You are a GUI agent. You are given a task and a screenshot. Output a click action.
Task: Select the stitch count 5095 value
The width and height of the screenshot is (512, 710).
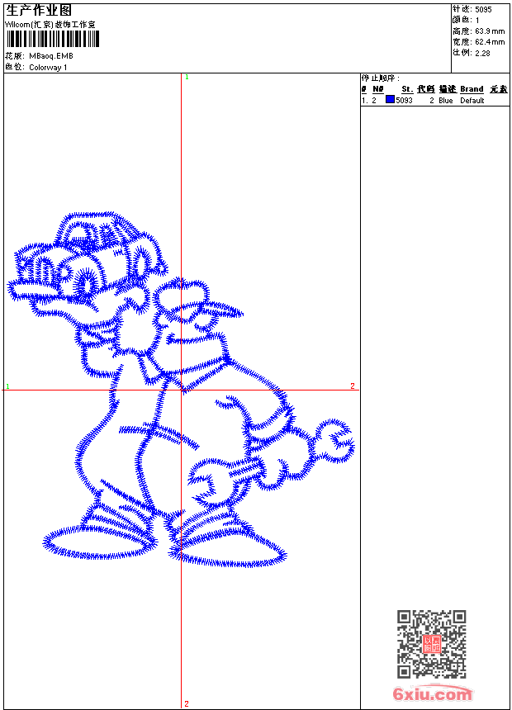coord(483,10)
